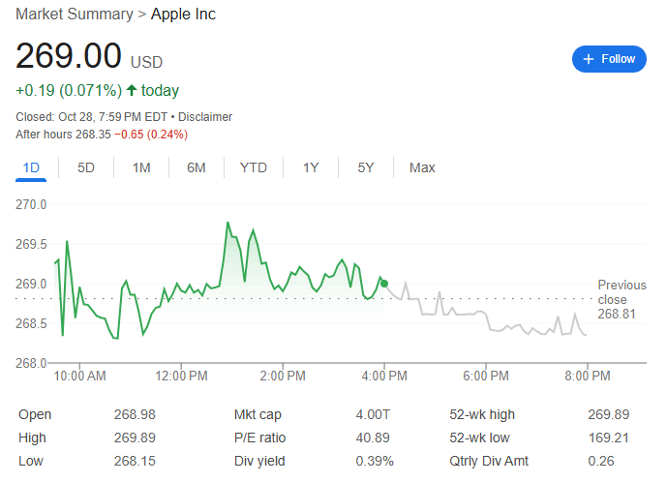Switch to the 1M chart tab
Image resolution: width=667 pixels, height=483 pixels.
click(141, 167)
